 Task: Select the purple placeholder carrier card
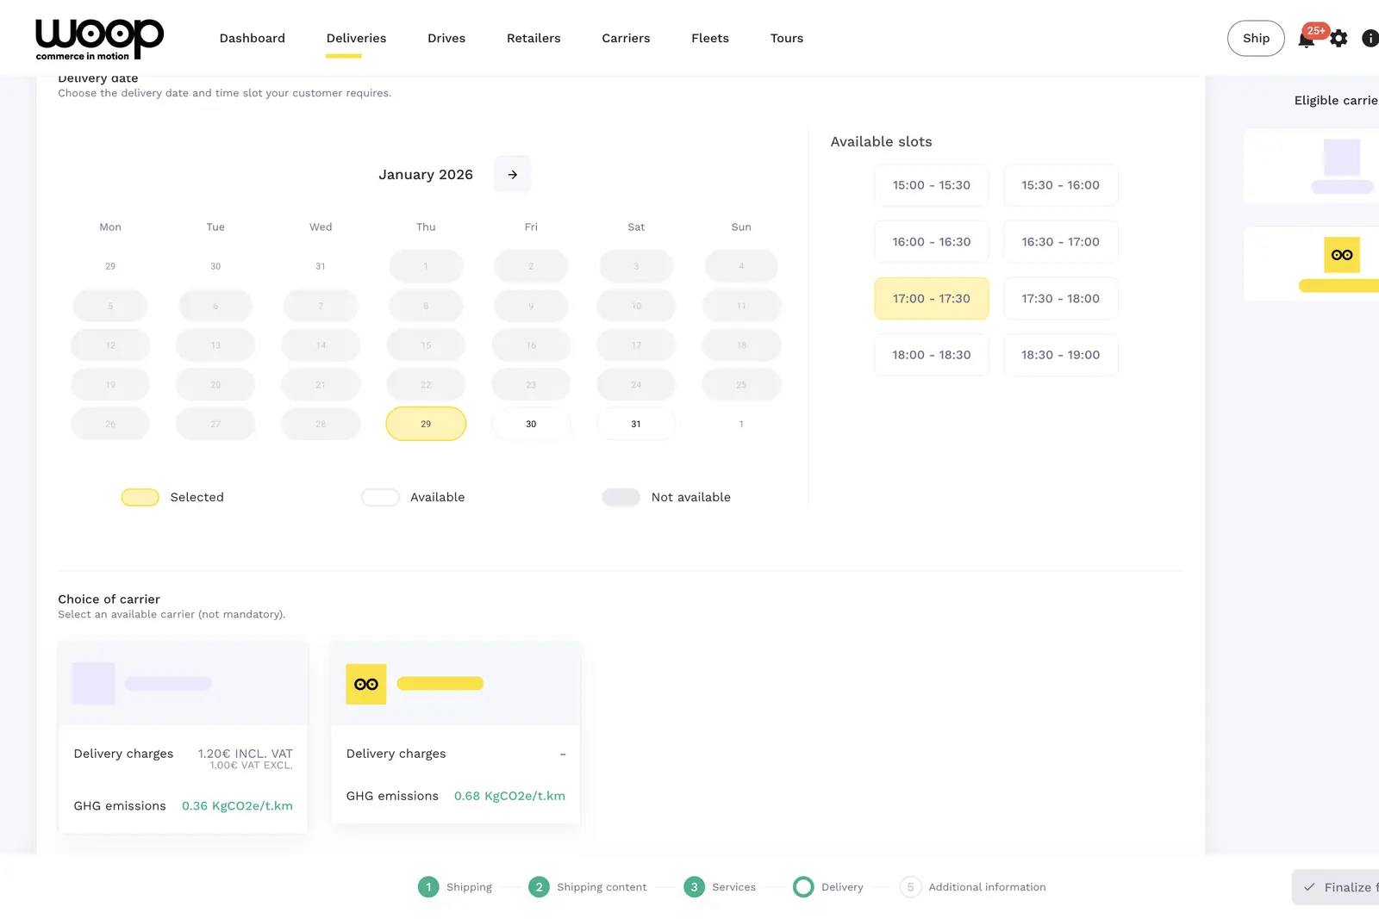pos(183,736)
